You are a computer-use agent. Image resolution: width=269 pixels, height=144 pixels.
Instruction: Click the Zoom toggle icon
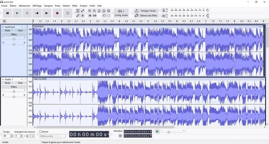pyautogui.click(x=109, y=11)
